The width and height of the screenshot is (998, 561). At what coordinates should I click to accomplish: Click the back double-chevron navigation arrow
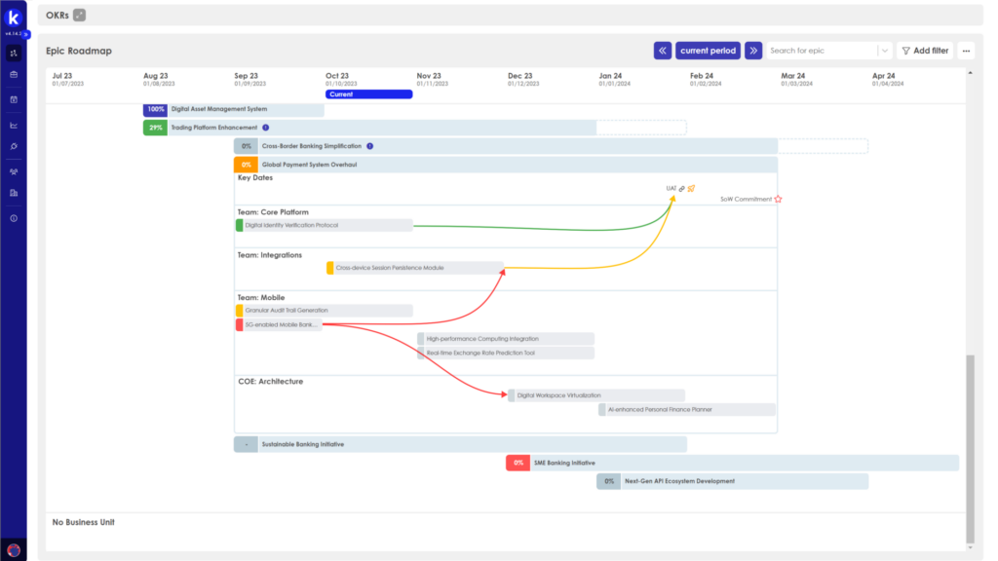click(x=662, y=50)
